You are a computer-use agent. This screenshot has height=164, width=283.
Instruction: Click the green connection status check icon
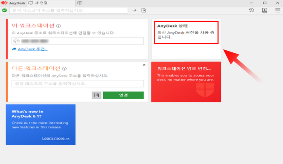4,10
